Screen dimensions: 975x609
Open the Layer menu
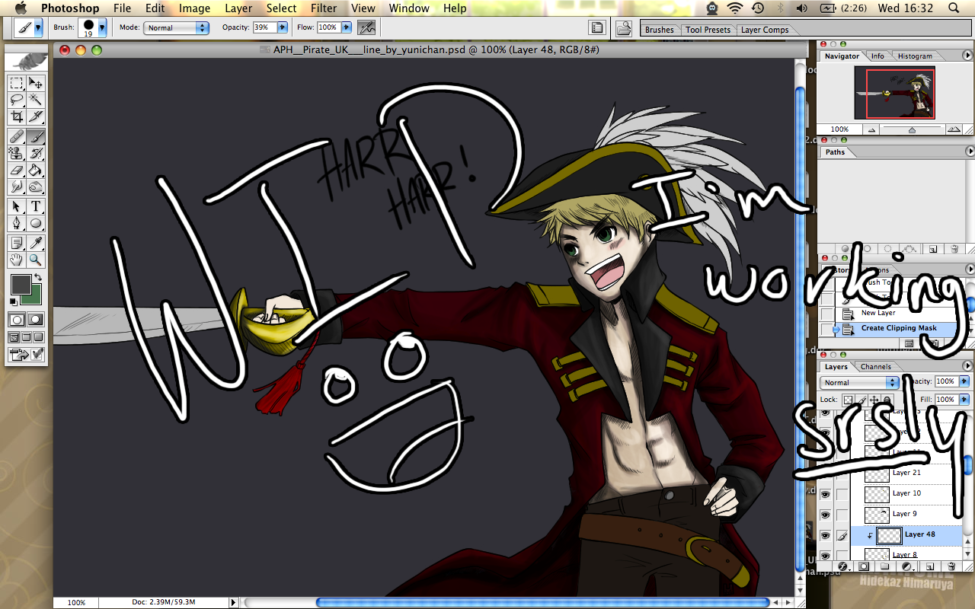coord(238,8)
